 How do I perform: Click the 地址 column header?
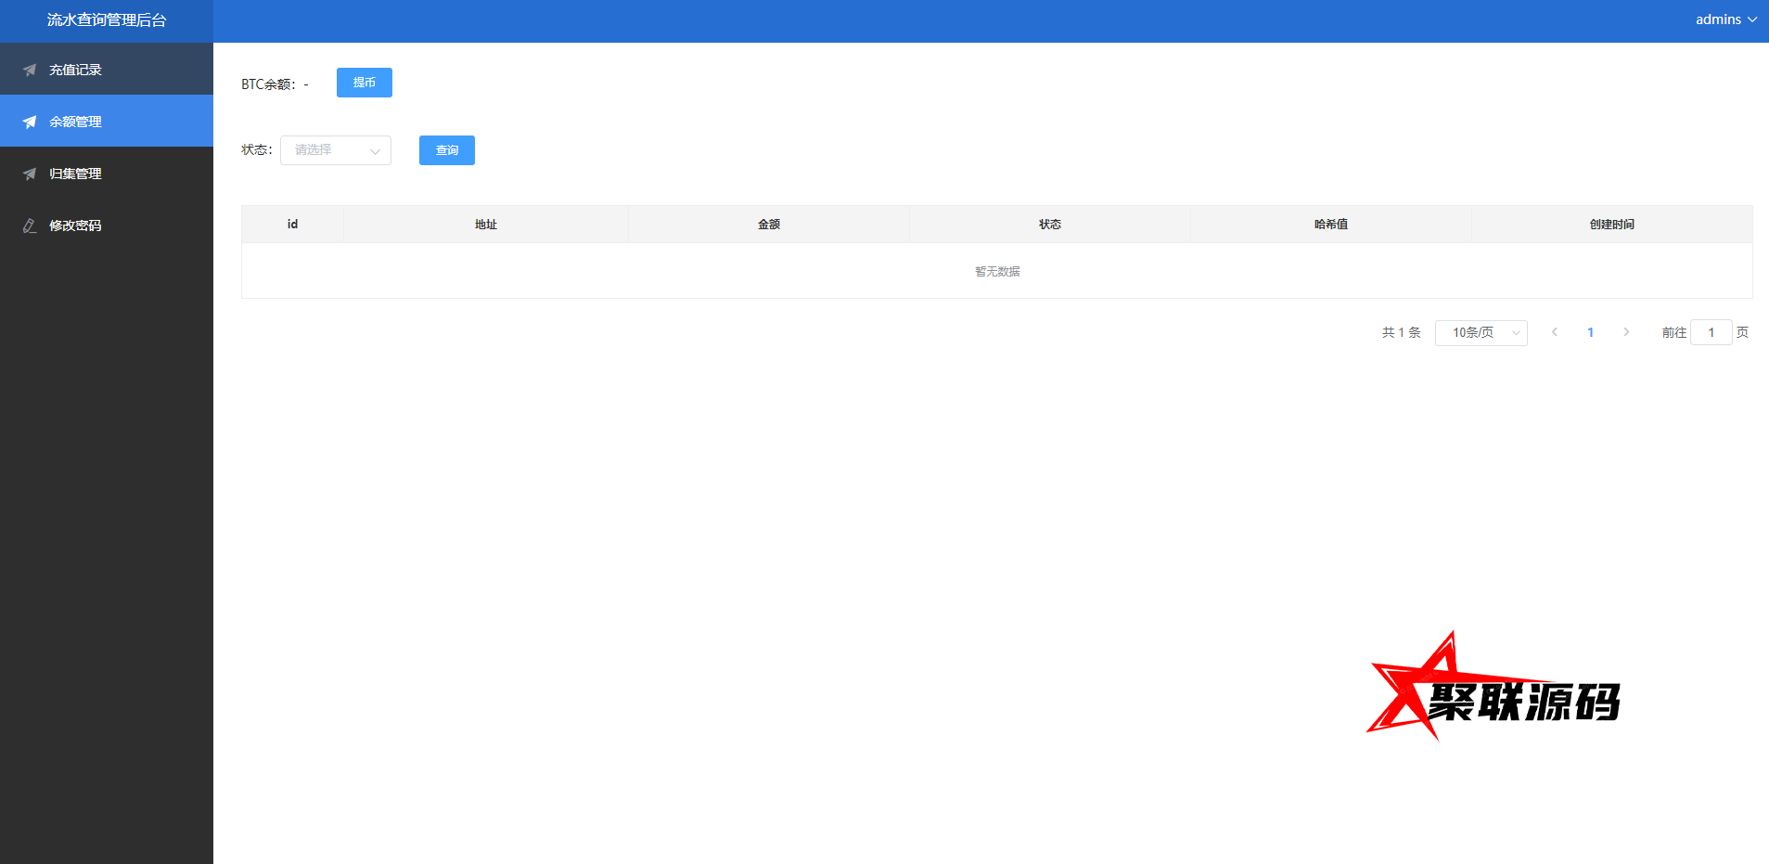pyautogui.click(x=486, y=225)
